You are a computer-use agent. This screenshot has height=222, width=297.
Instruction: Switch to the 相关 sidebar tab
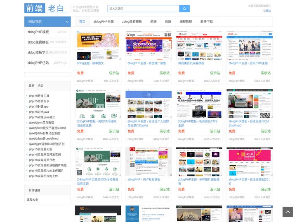tap(40, 86)
